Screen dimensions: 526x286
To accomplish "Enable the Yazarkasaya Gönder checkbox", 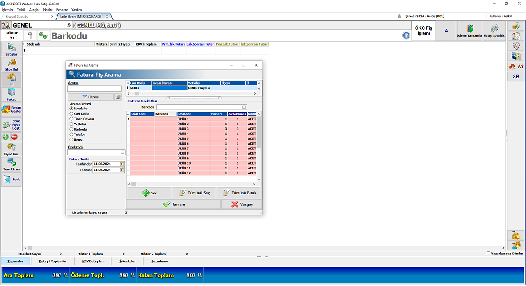I will point(489,253).
